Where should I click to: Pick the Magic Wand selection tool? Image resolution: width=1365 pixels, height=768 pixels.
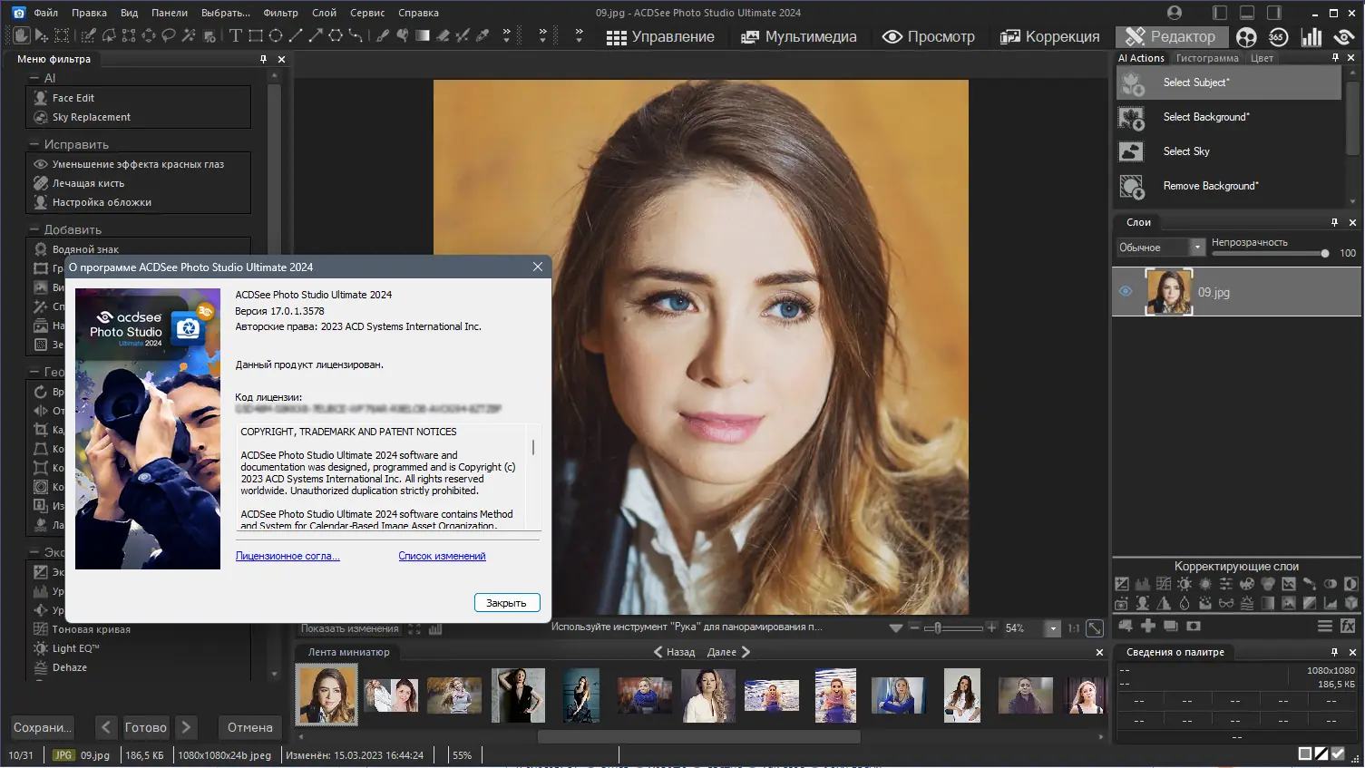(188, 36)
